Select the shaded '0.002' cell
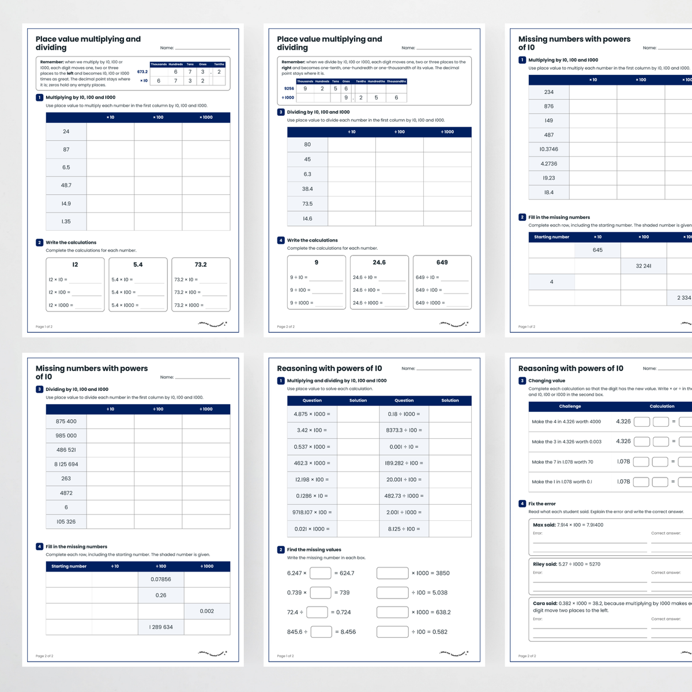This screenshot has height=692, width=692. point(207,611)
